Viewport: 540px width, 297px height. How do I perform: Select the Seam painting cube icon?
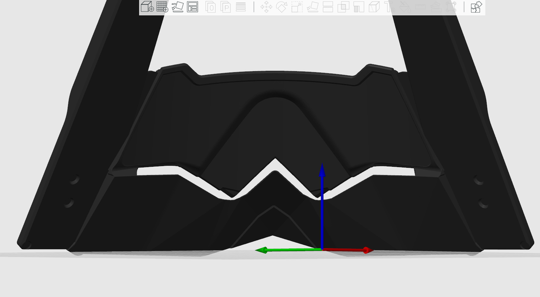(x=374, y=6)
